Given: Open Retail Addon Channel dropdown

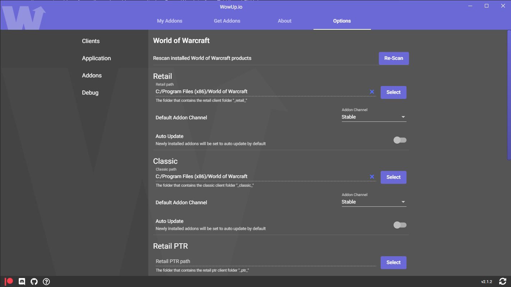Looking at the screenshot, I should (374, 117).
